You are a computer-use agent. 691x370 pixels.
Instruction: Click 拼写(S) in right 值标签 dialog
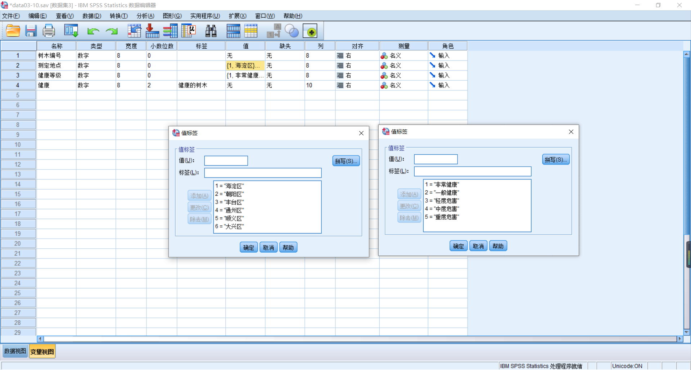pos(556,159)
